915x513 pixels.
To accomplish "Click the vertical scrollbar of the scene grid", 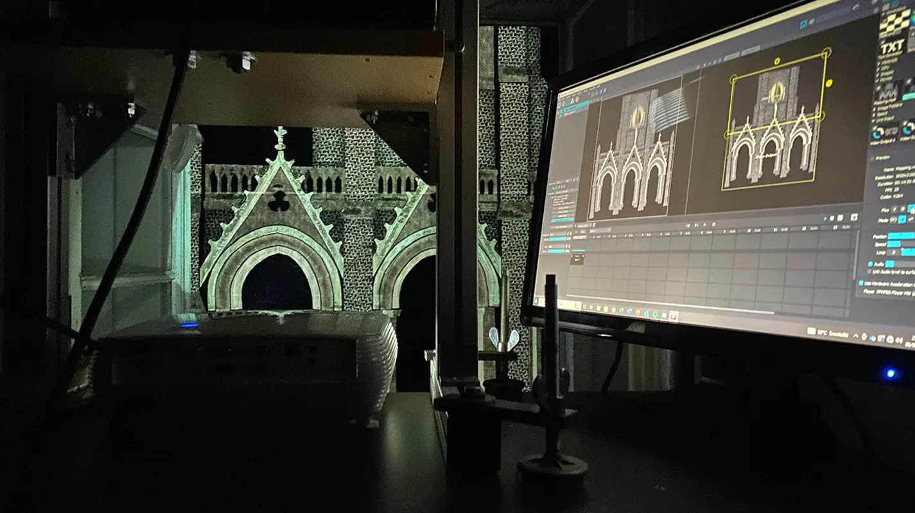I will [857, 255].
